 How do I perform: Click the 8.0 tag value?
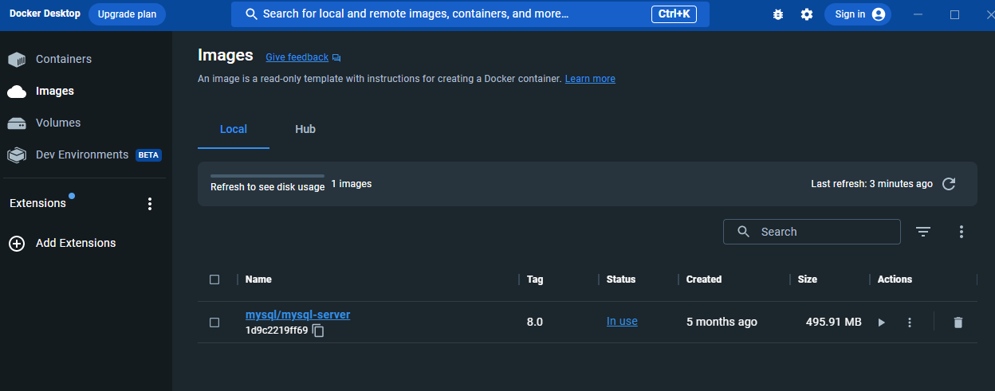point(535,322)
